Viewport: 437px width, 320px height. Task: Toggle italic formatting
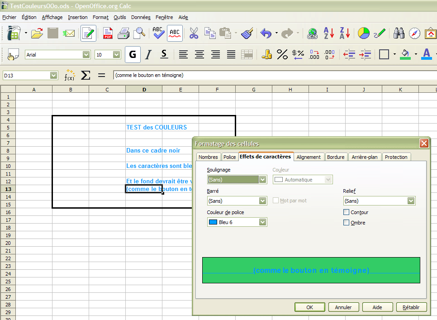[148, 54]
